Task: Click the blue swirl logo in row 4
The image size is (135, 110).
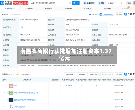Action: click(x=11, y=107)
